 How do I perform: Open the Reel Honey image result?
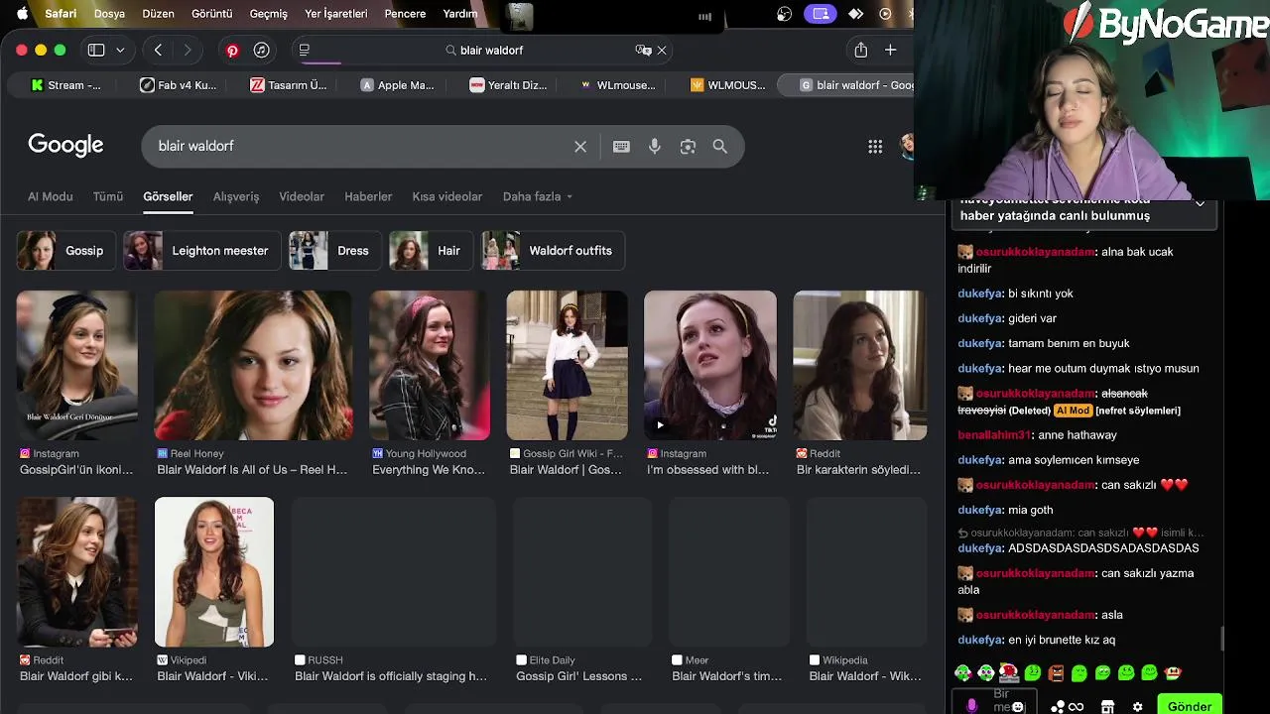tap(253, 365)
